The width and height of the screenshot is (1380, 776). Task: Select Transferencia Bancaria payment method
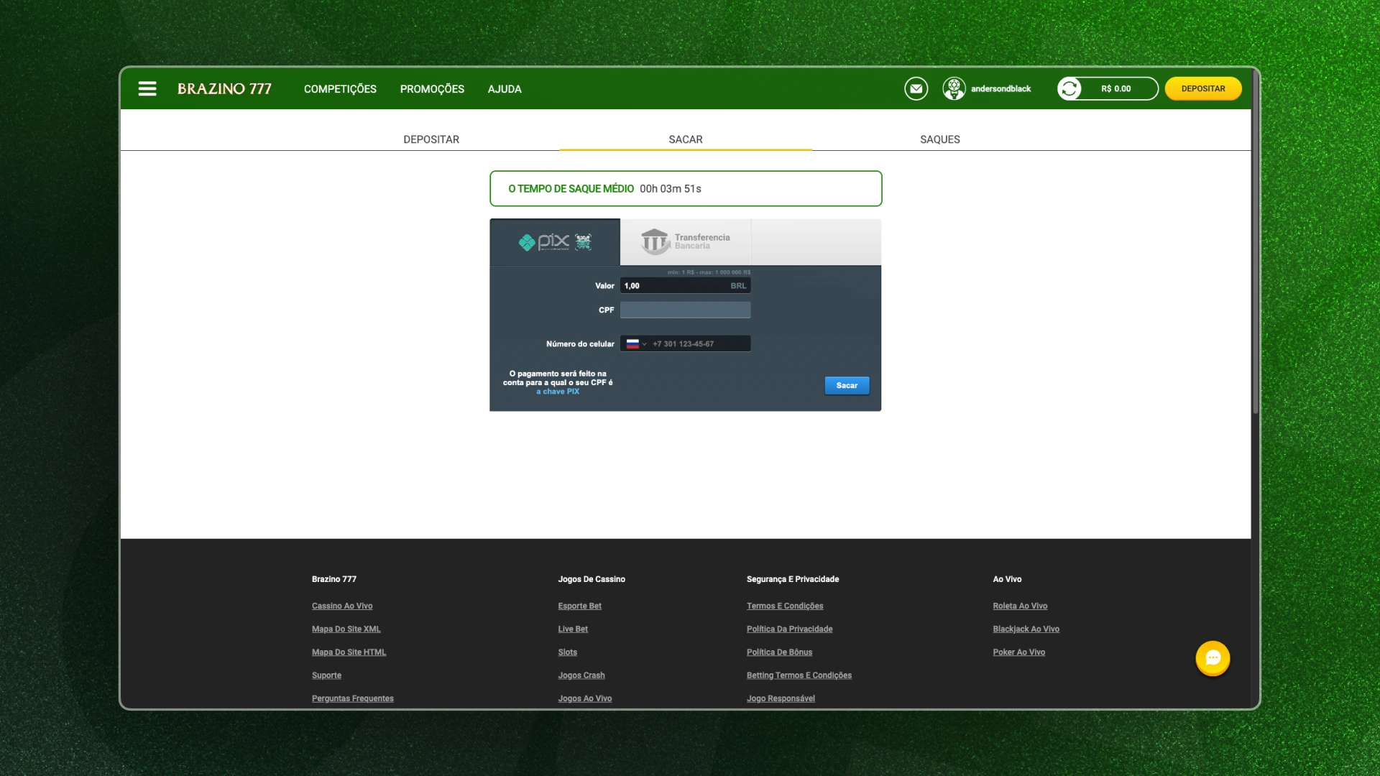[x=686, y=242]
